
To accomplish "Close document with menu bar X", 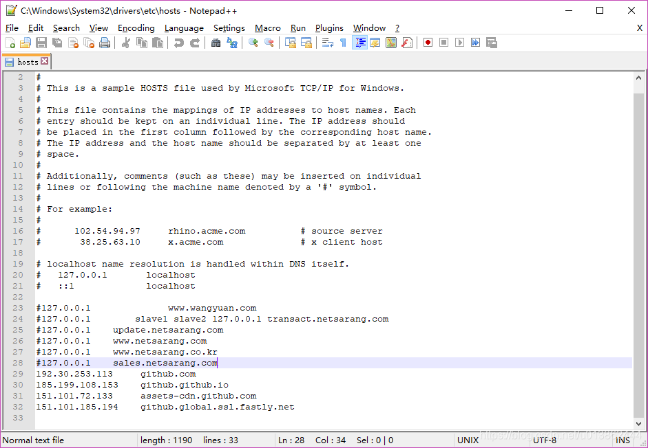I will coord(639,28).
